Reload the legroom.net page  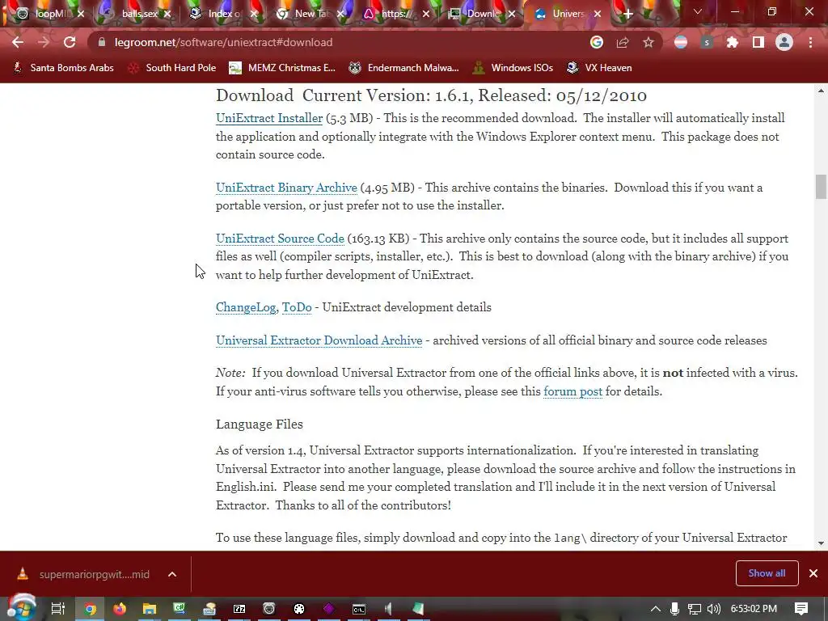coord(70,42)
